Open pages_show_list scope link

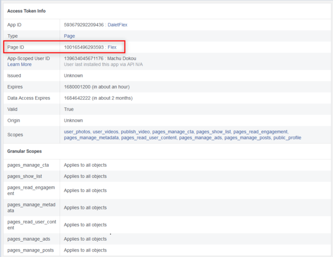click(213, 132)
